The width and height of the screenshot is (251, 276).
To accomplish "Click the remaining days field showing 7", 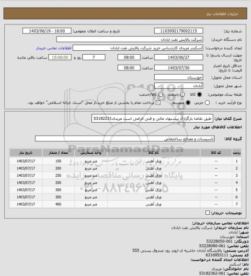I will [x=94, y=57].
